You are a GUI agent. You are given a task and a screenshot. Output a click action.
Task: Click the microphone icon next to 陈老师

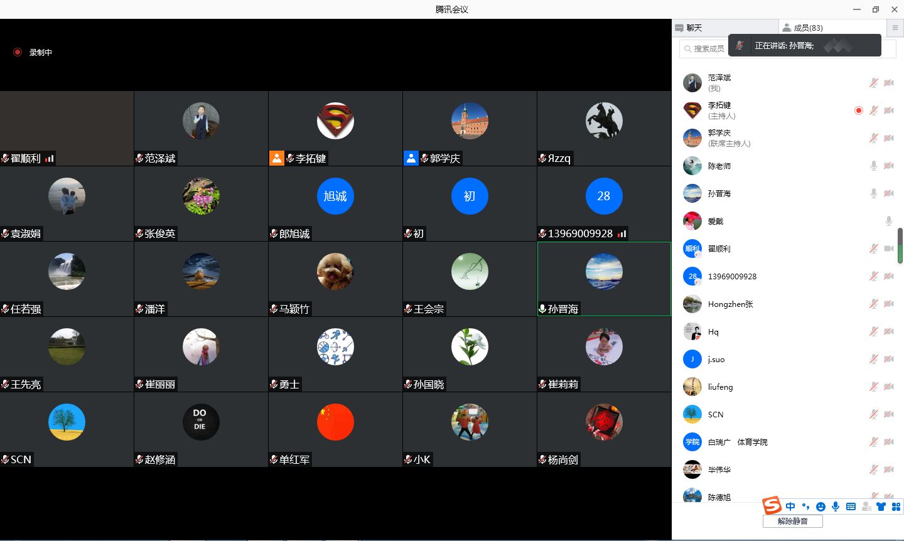tap(873, 166)
